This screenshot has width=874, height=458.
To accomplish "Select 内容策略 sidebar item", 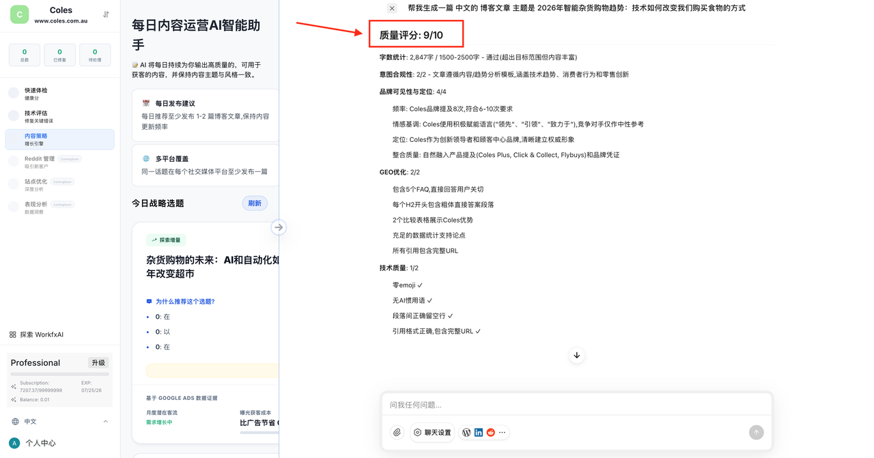I will click(59, 139).
